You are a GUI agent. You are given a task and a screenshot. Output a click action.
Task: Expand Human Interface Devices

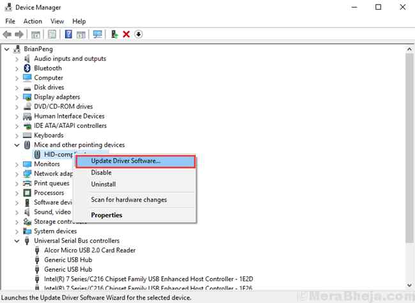pyautogui.click(x=17, y=116)
